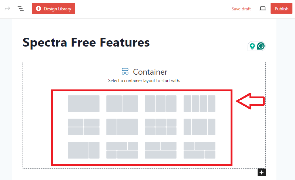The height and width of the screenshot is (180, 295).
Task: Publish the page
Action: (x=281, y=9)
